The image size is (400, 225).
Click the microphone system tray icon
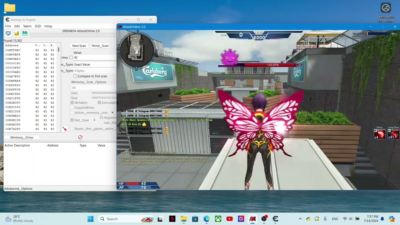325,219
